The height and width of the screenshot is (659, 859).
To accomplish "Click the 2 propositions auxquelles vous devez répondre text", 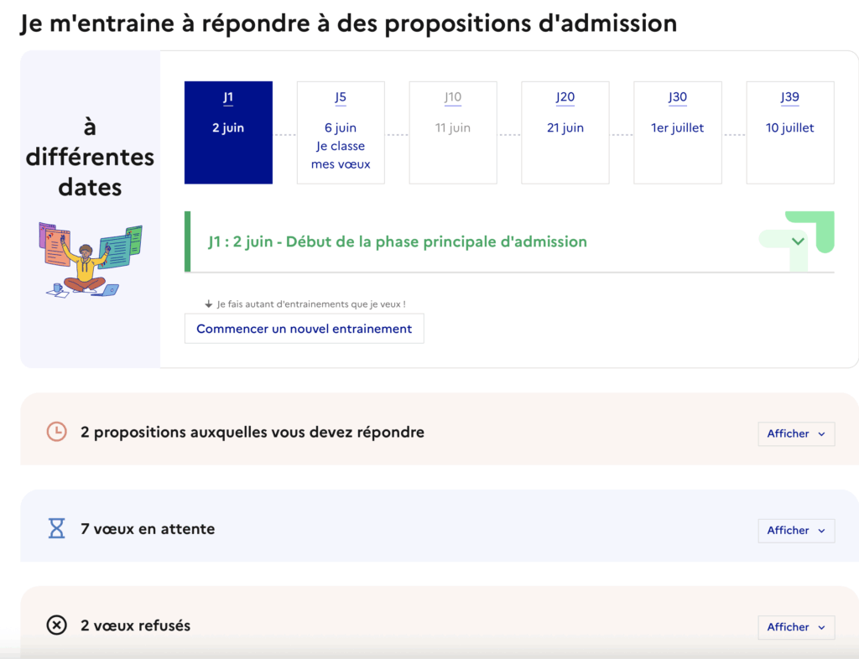I will point(252,432).
